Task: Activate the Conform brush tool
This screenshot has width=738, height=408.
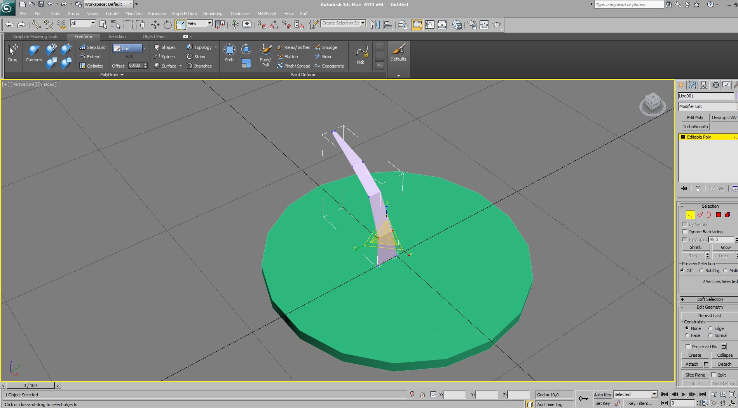Action: tap(33, 53)
